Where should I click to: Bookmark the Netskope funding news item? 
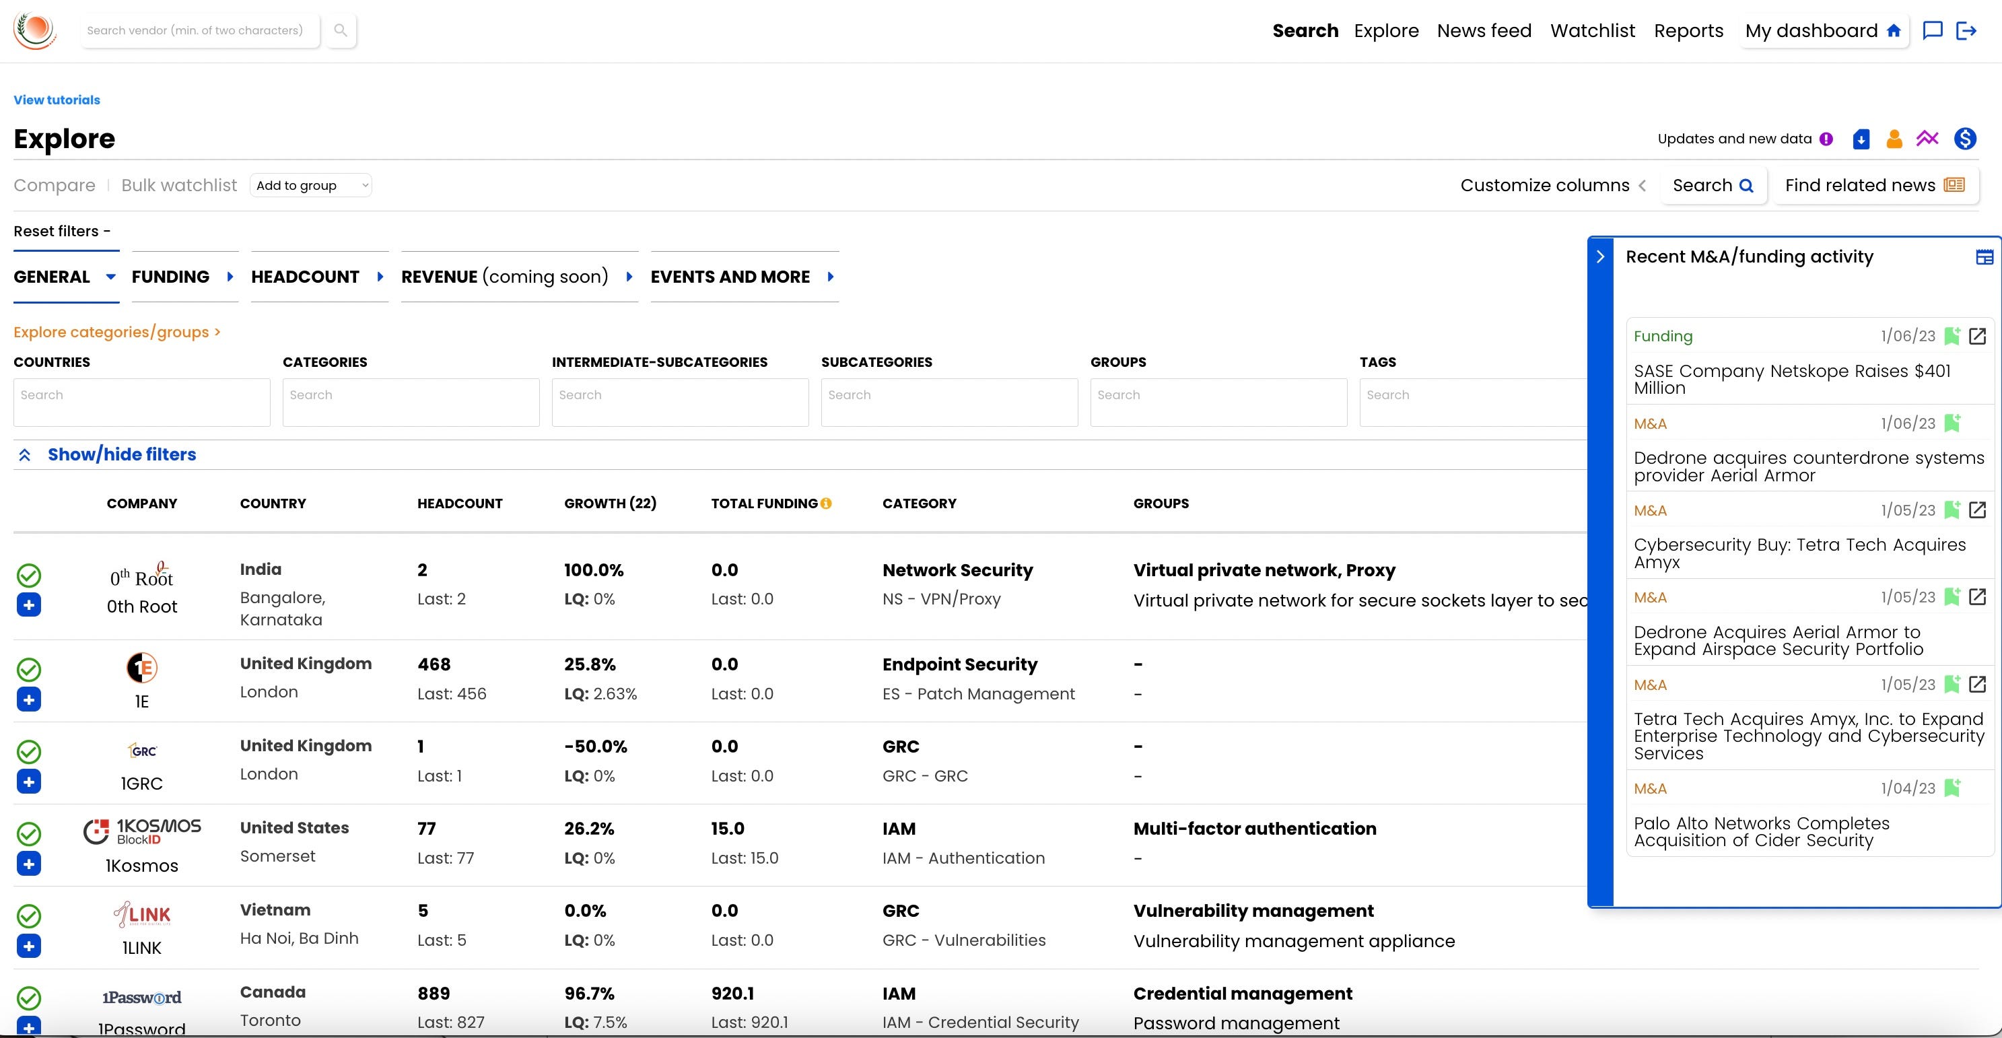[1952, 336]
